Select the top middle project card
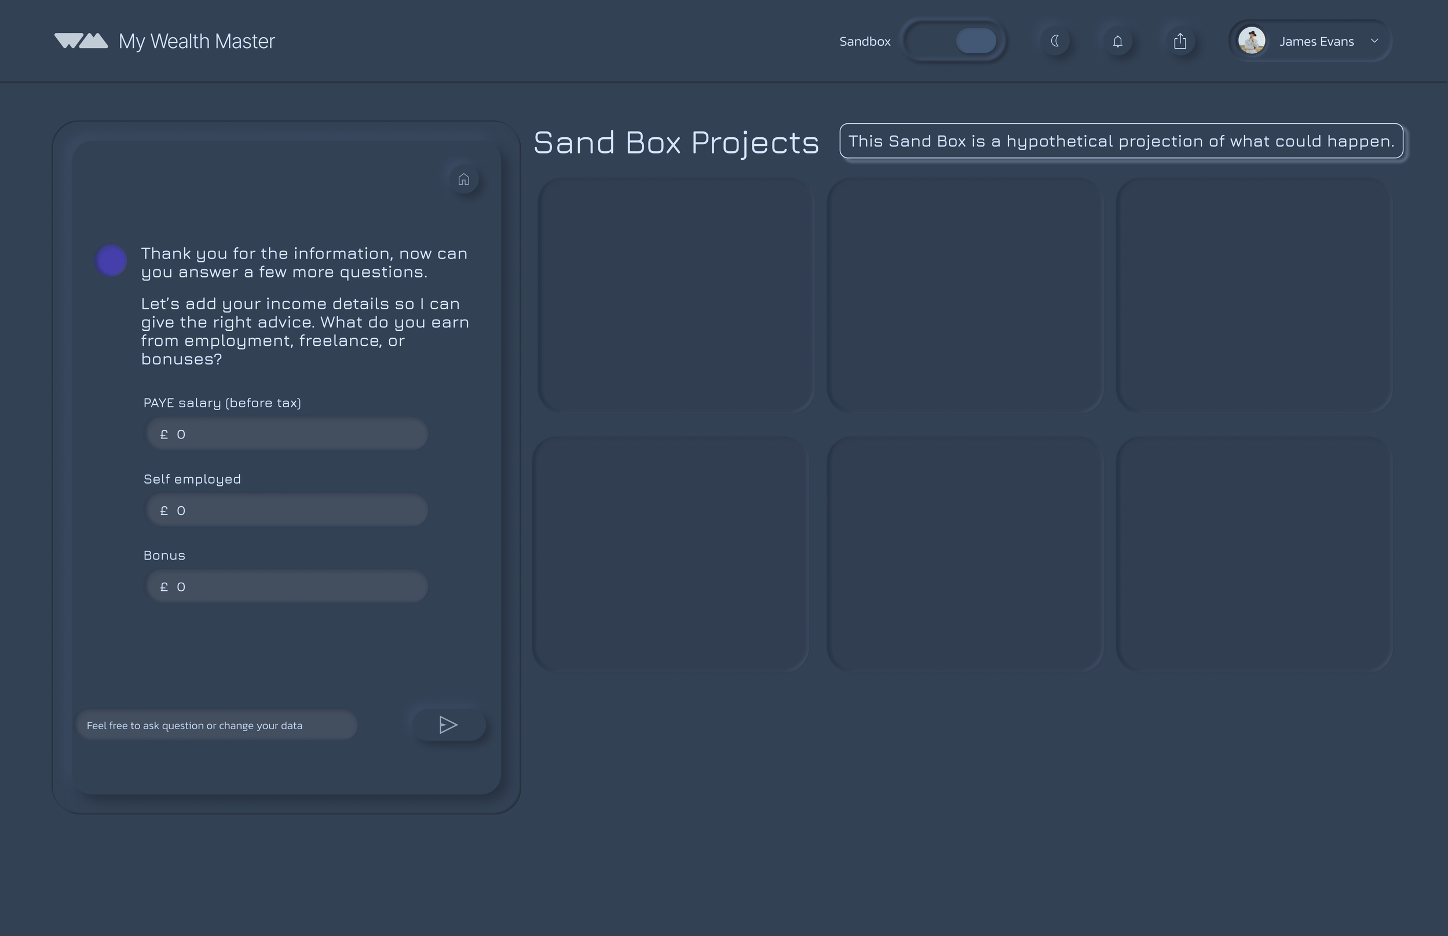The height and width of the screenshot is (936, 1448). click(964, 295)
